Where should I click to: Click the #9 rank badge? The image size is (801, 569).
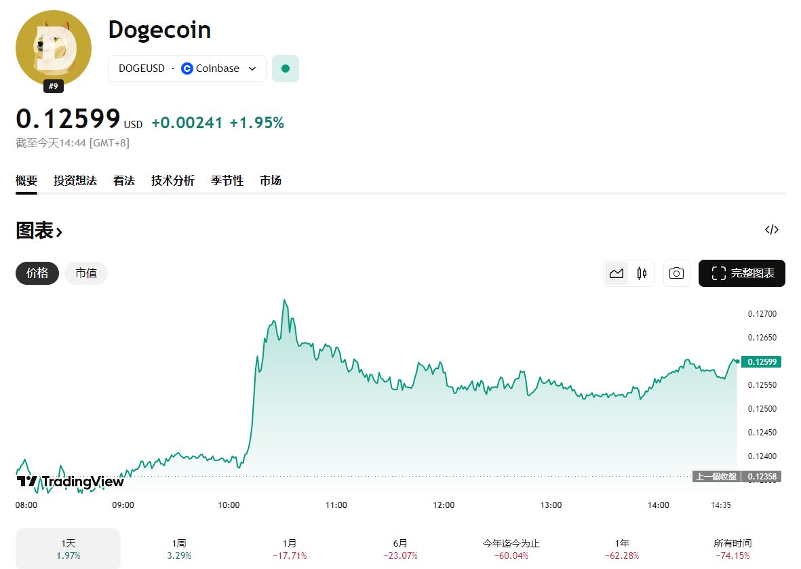tap(53, 86)
